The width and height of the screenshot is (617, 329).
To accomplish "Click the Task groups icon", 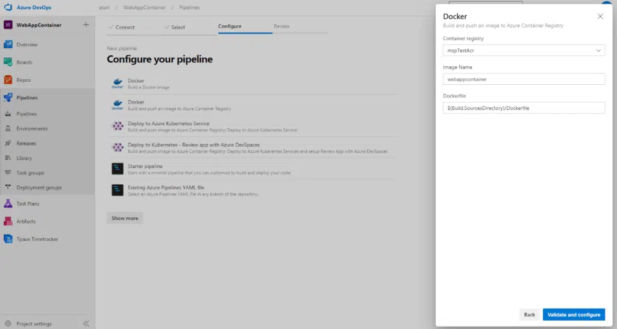I will tap(8, 173).
